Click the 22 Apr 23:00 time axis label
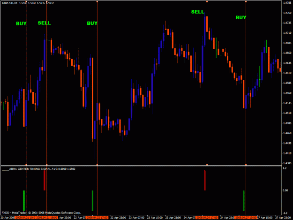This screenshot has width=293, height=220. [x=118, y=218]
